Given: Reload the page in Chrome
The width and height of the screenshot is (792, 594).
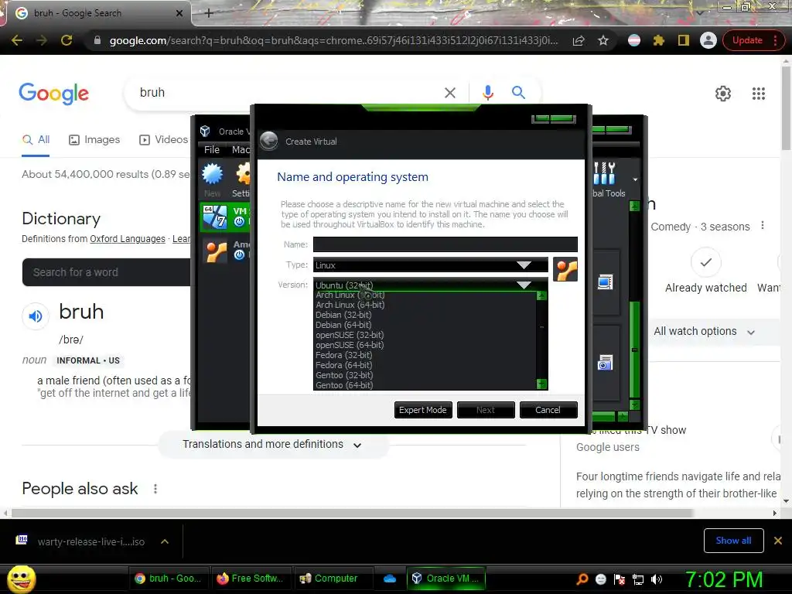Looking at the screenshot, I should (67, 40).
